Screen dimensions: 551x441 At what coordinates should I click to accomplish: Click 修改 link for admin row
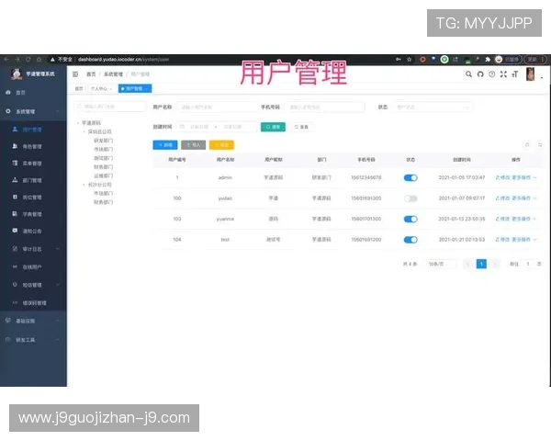click(502, 177)
